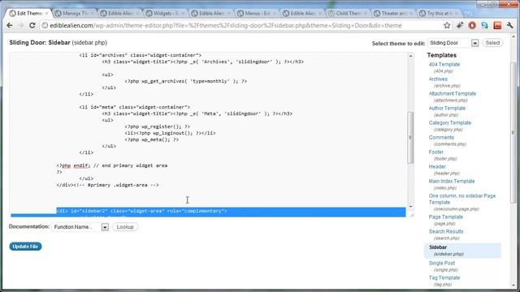The height and width of the screenshot is (292, 520).
Task: Open One column, no sidebar Page Template
Action: [462, 199]
